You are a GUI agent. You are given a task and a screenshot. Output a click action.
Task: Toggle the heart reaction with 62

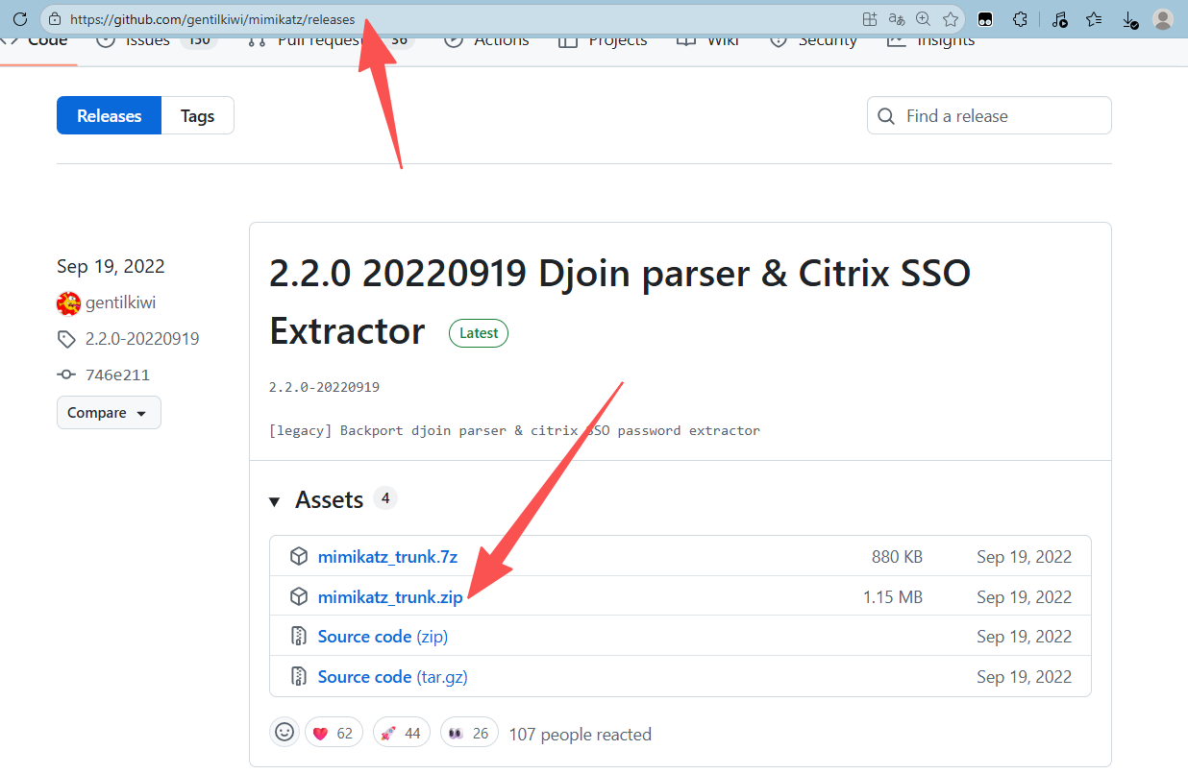(334, 734)
